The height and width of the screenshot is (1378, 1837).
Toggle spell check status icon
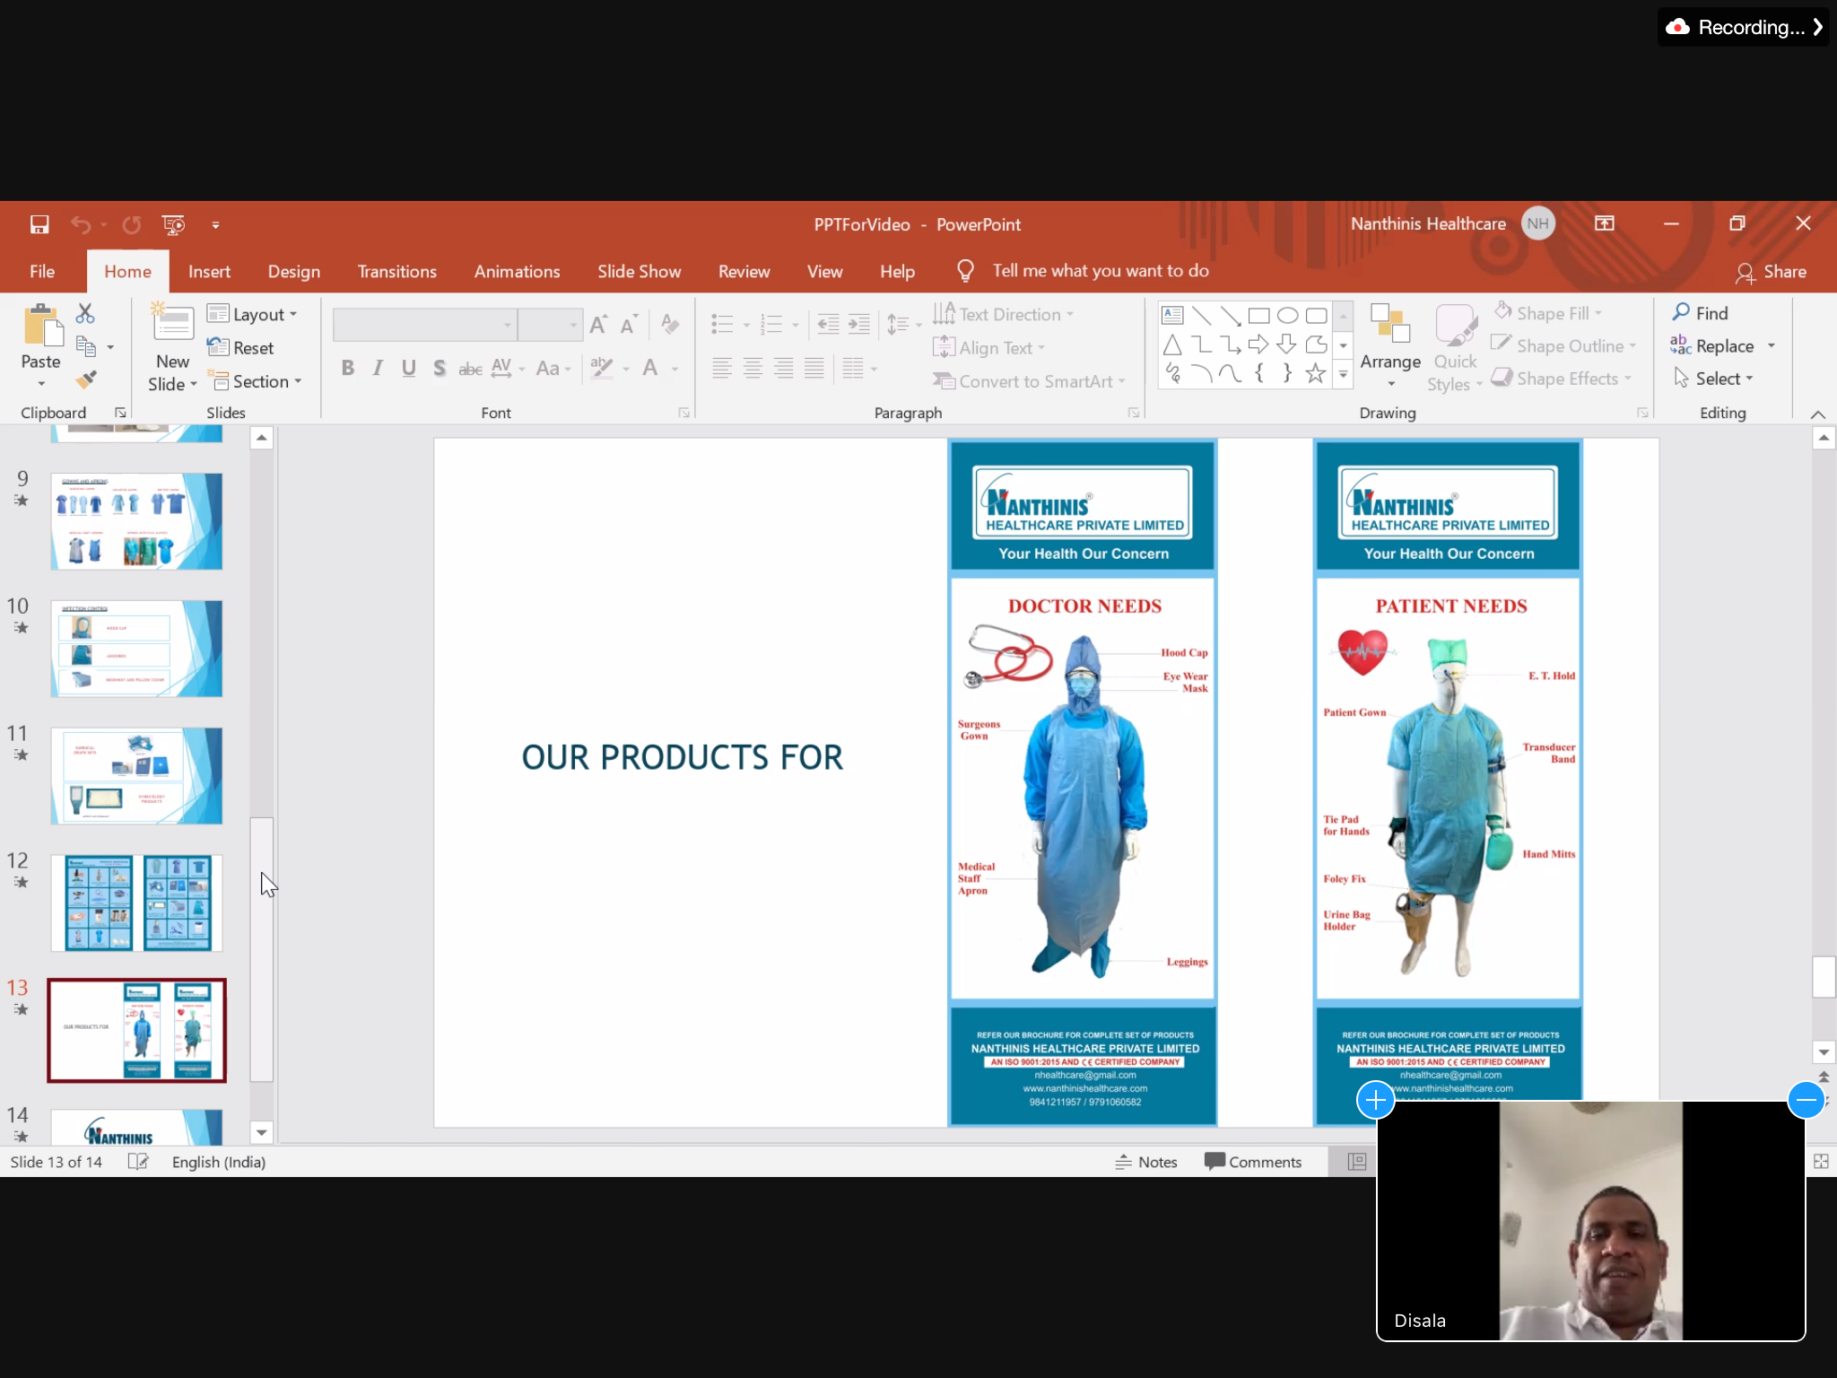[137, 1162]
